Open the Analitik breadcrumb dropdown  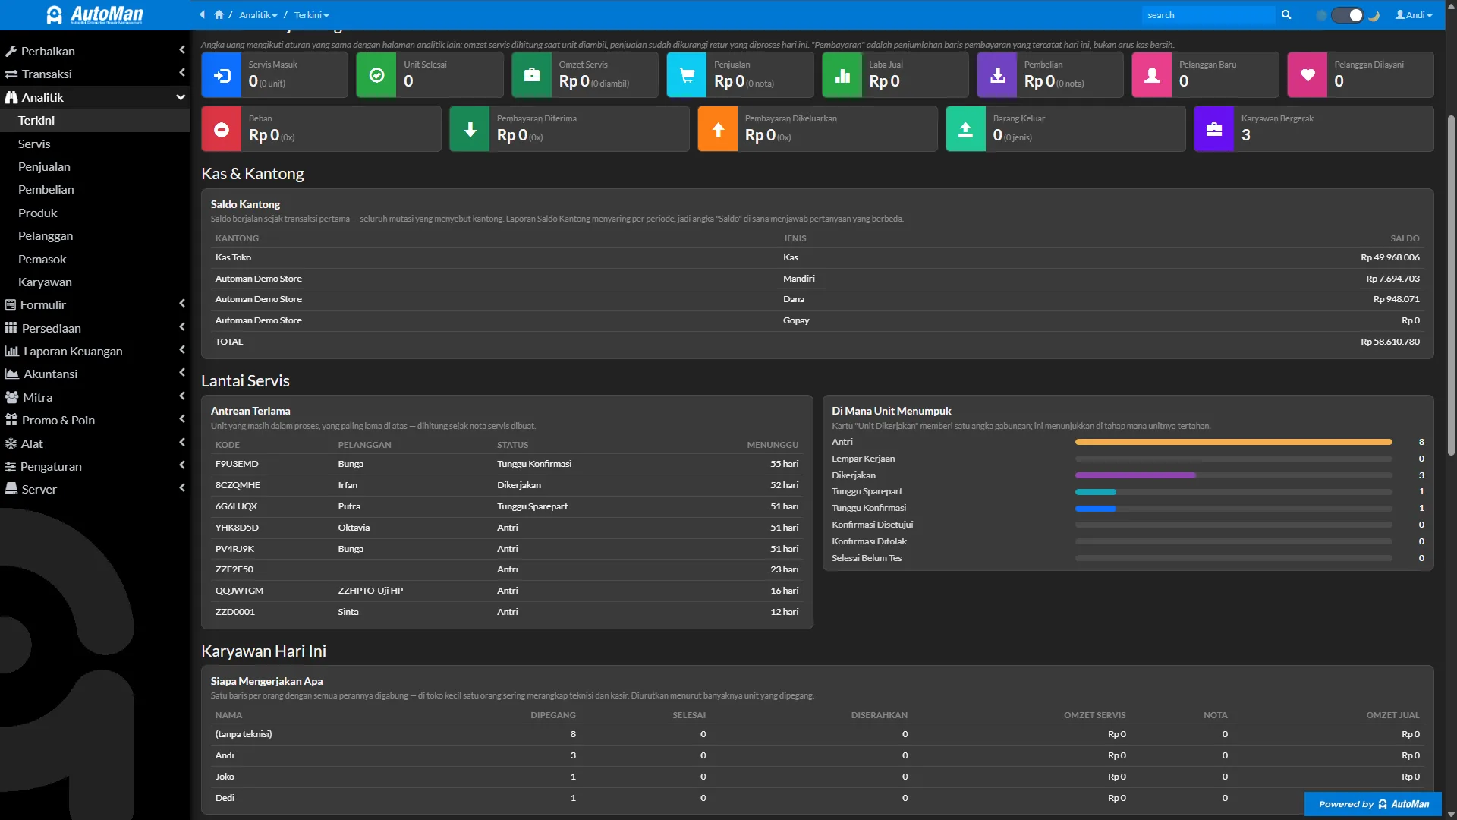[x=258, y=15]
